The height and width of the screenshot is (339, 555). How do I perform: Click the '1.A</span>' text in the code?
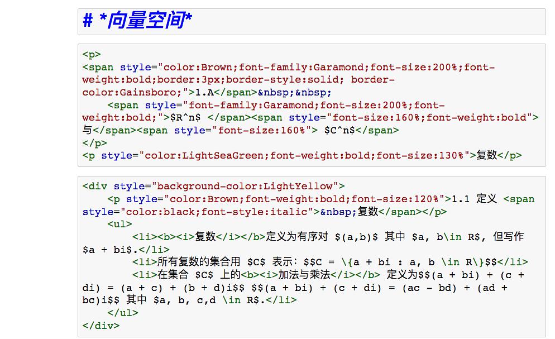click(226, 93)
